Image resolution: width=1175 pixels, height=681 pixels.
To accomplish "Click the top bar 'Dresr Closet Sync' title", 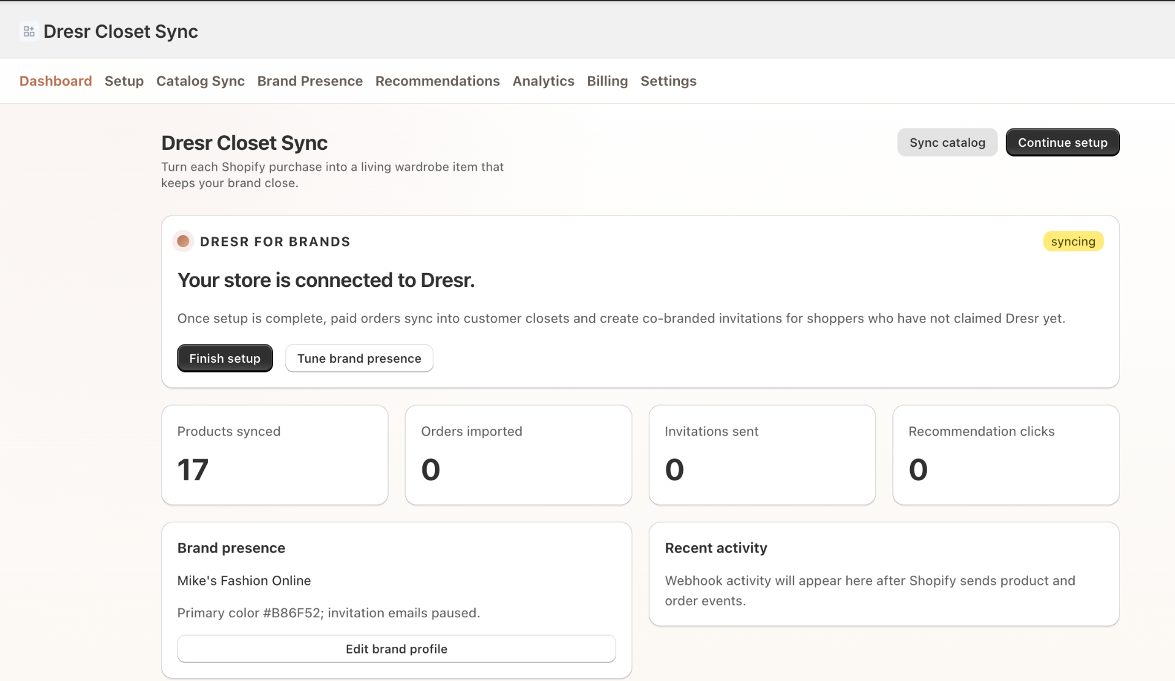I will coord(121,32).
